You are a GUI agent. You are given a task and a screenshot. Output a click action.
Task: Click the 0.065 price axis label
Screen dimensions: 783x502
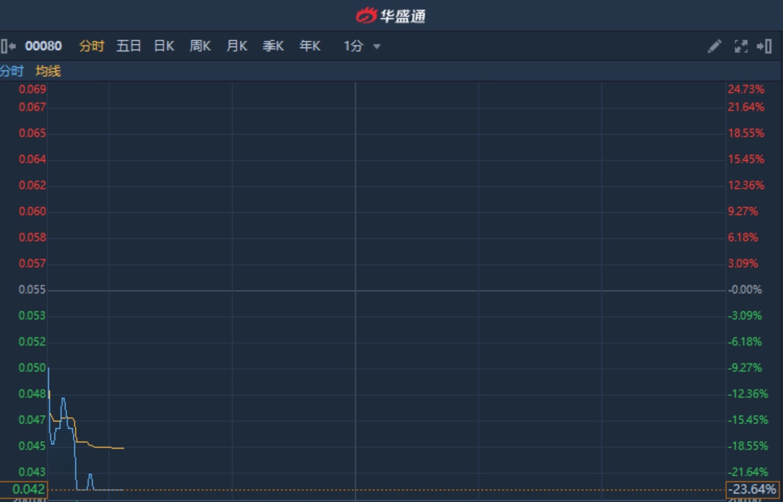[x=33, y=133]
